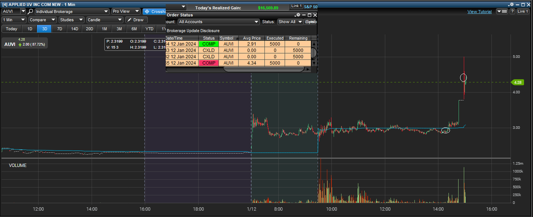Expand the dropdown arrow left of Today's Realized Gain
Screen dimensions: 533x217
click(x=184, y=7)
